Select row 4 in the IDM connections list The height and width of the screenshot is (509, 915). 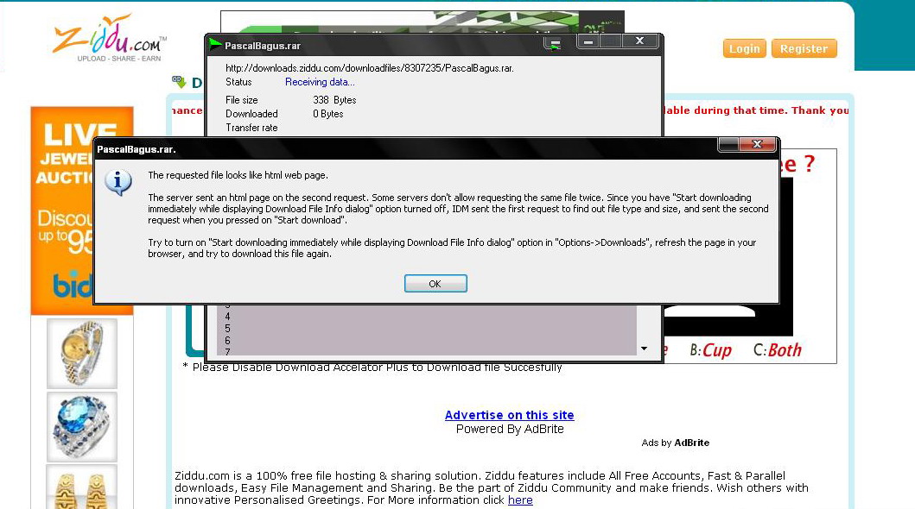click(427, 317)
